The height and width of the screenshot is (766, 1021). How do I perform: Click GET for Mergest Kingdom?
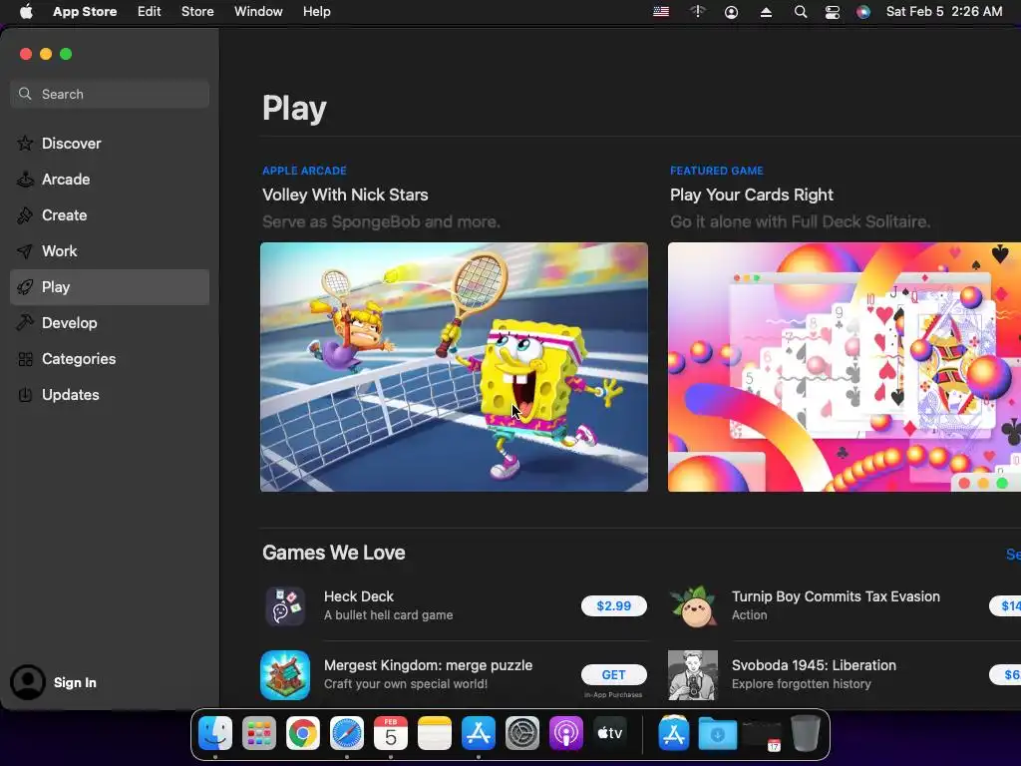point(614,675)
